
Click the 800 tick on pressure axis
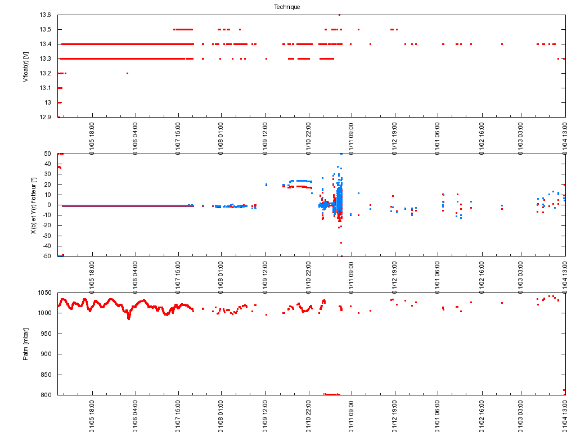47,395
